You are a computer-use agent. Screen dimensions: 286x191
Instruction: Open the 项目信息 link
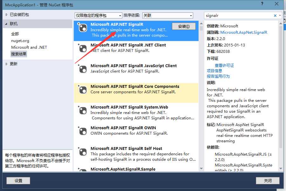[214, 71]
